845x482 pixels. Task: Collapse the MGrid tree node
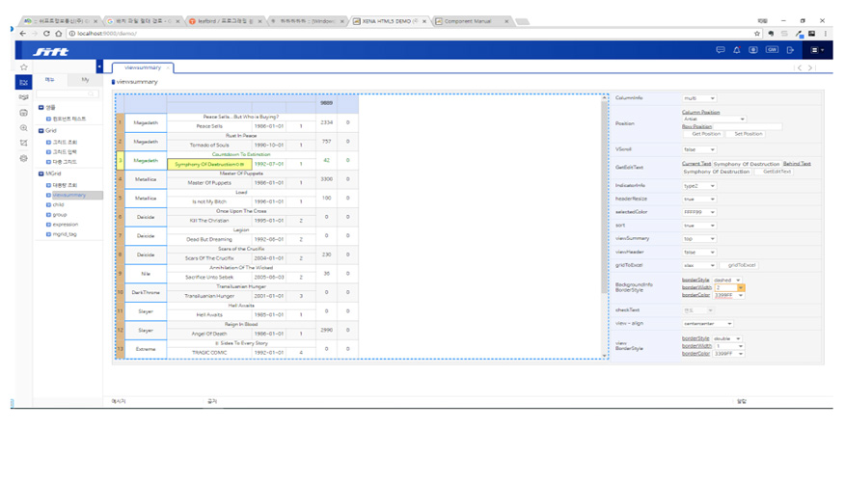point(41,174)
